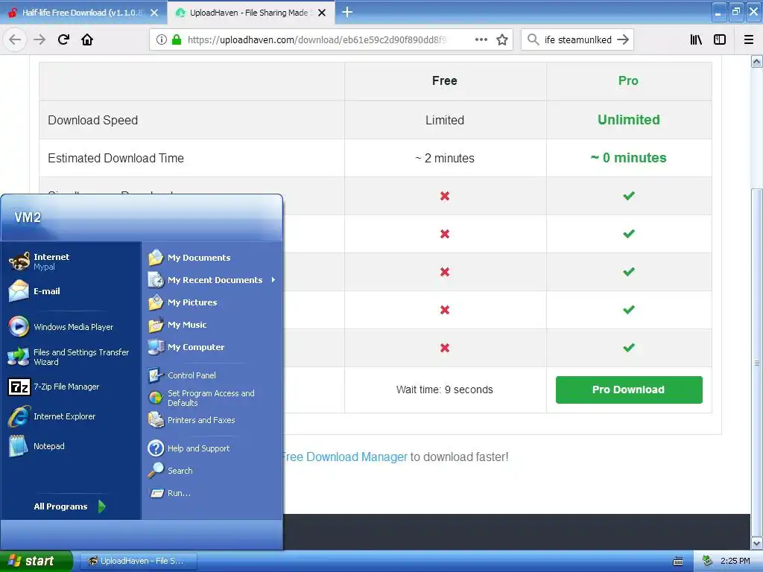
Task: Expand All Programs menu
Action: 70,506
